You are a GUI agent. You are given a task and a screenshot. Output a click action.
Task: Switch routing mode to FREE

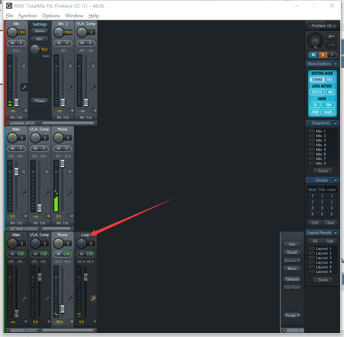pyautogui.click(x=329, y=79)
